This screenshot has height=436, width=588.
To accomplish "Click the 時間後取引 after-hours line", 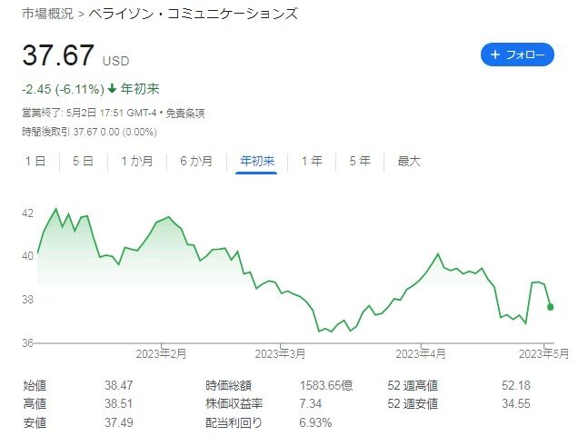I will pos(89,132).
